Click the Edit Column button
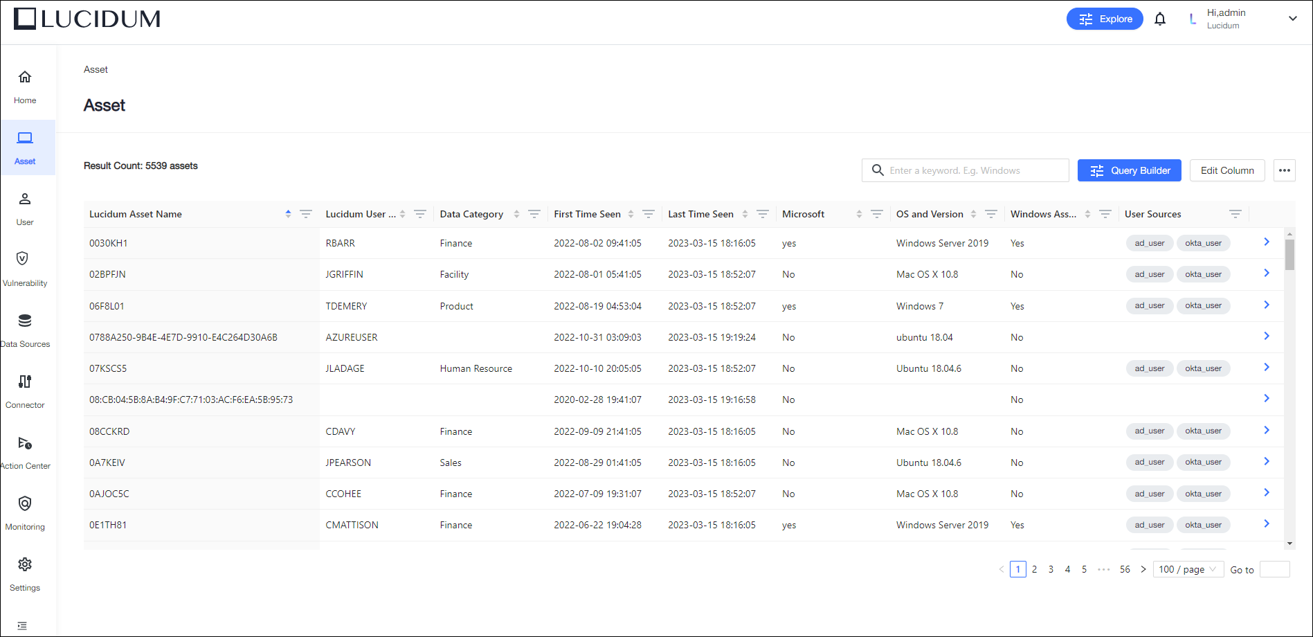Screen dimensions: 1313x637 coord(1227,170)
